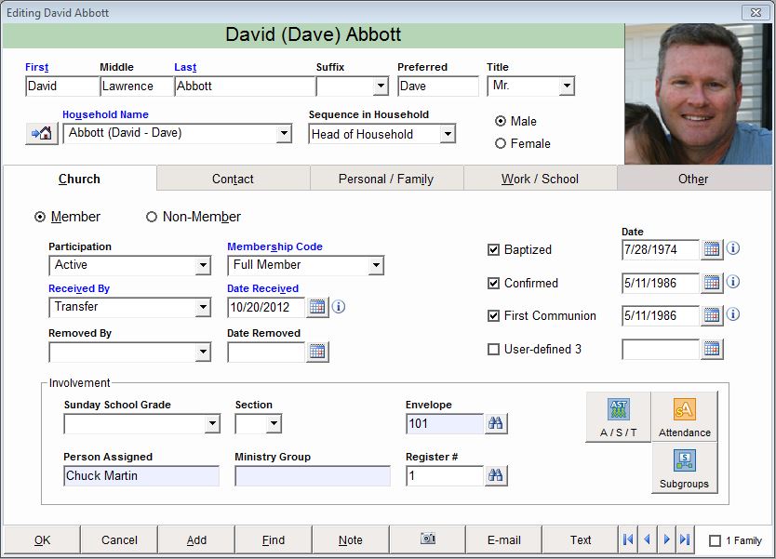Click binoculars search next to Envelope field
776x559 pixels.
(x=496, y=424)
